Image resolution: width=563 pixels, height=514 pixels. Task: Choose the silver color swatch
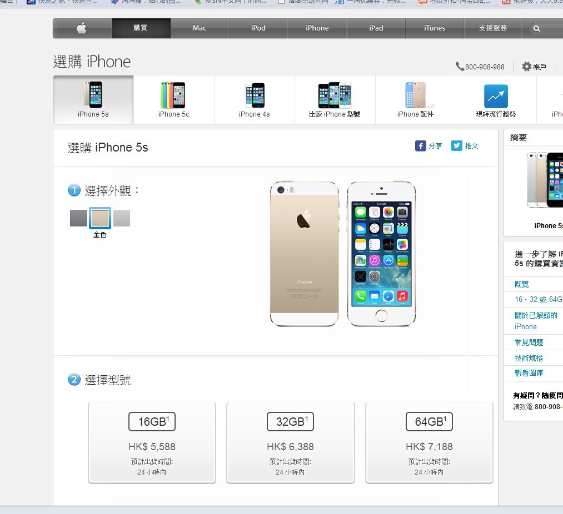pyautogui.click(x=122, y=218)
